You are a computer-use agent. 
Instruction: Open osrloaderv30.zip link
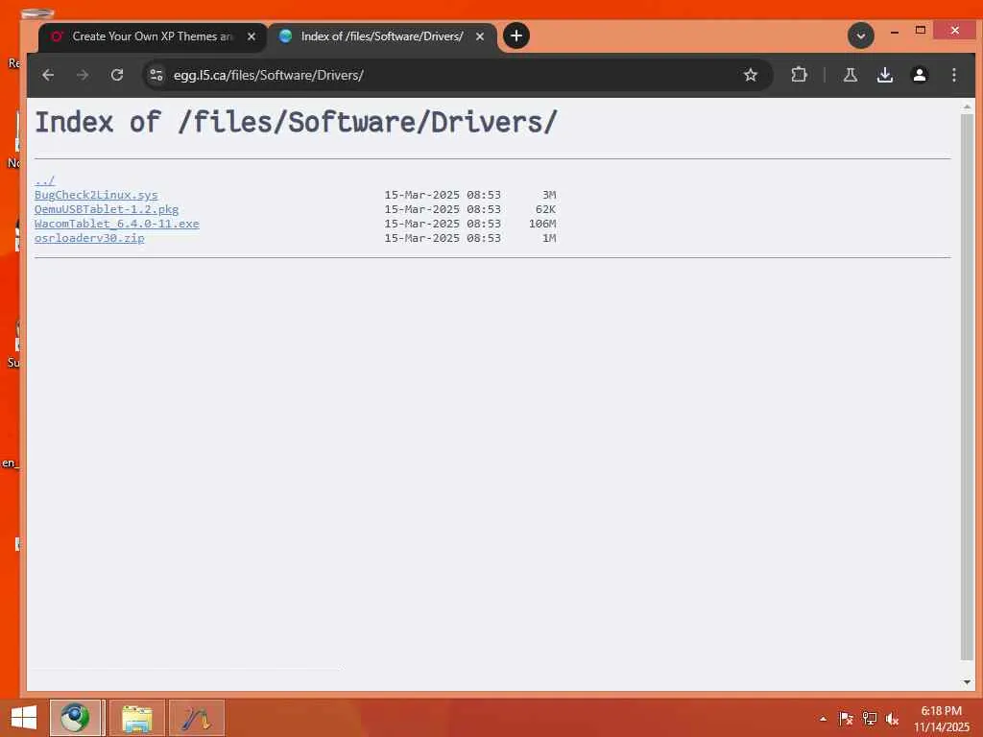point(89,238)
